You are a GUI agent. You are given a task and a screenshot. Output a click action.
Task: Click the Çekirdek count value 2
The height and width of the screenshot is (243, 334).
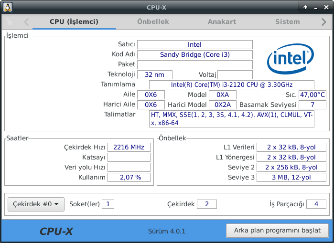coord(207,204)
